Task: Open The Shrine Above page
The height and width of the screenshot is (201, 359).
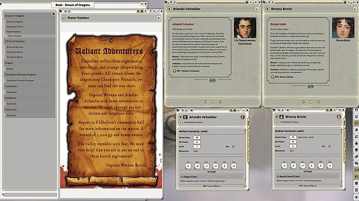Action: point(15,52)
